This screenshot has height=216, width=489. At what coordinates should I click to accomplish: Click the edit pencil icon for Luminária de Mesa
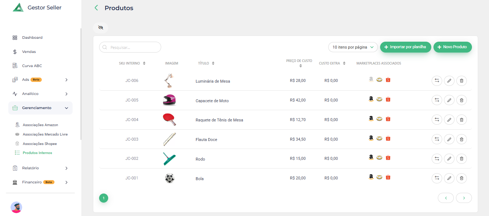click(449, 81)
